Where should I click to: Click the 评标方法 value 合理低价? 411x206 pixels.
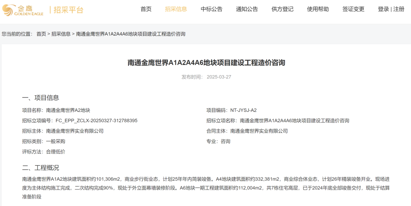tap(56, 152)
